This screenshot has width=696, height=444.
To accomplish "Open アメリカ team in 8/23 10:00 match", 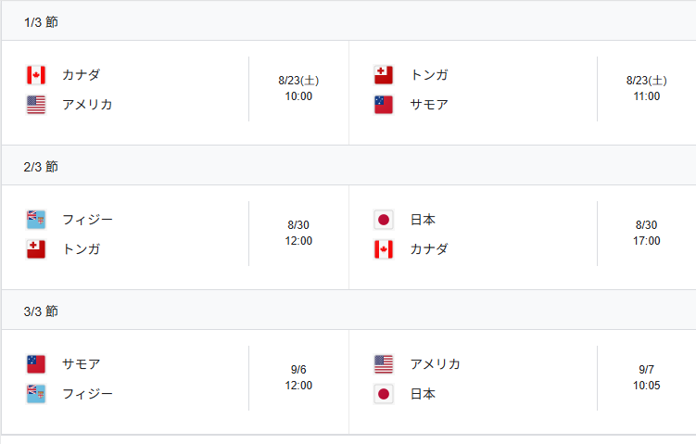I will click(87, 105).
